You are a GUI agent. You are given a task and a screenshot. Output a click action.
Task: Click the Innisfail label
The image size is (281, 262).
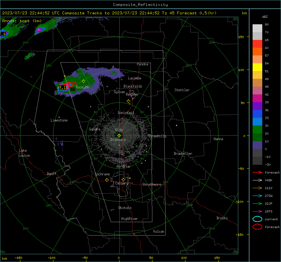click(126, 113)
